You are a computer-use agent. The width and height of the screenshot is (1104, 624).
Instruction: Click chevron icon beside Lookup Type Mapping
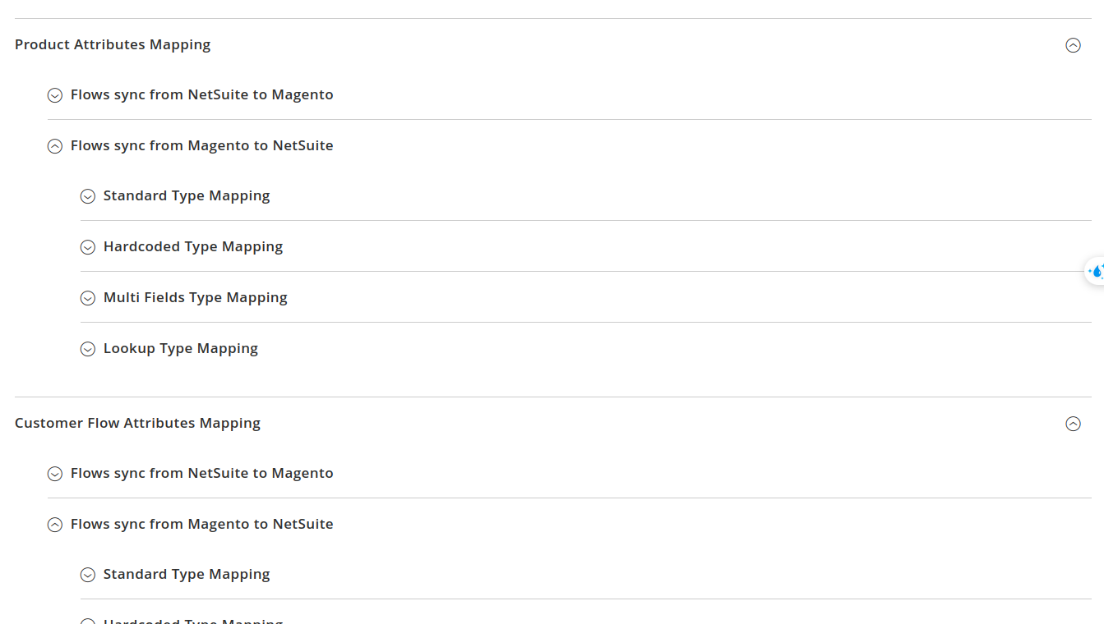click(88, 349)
